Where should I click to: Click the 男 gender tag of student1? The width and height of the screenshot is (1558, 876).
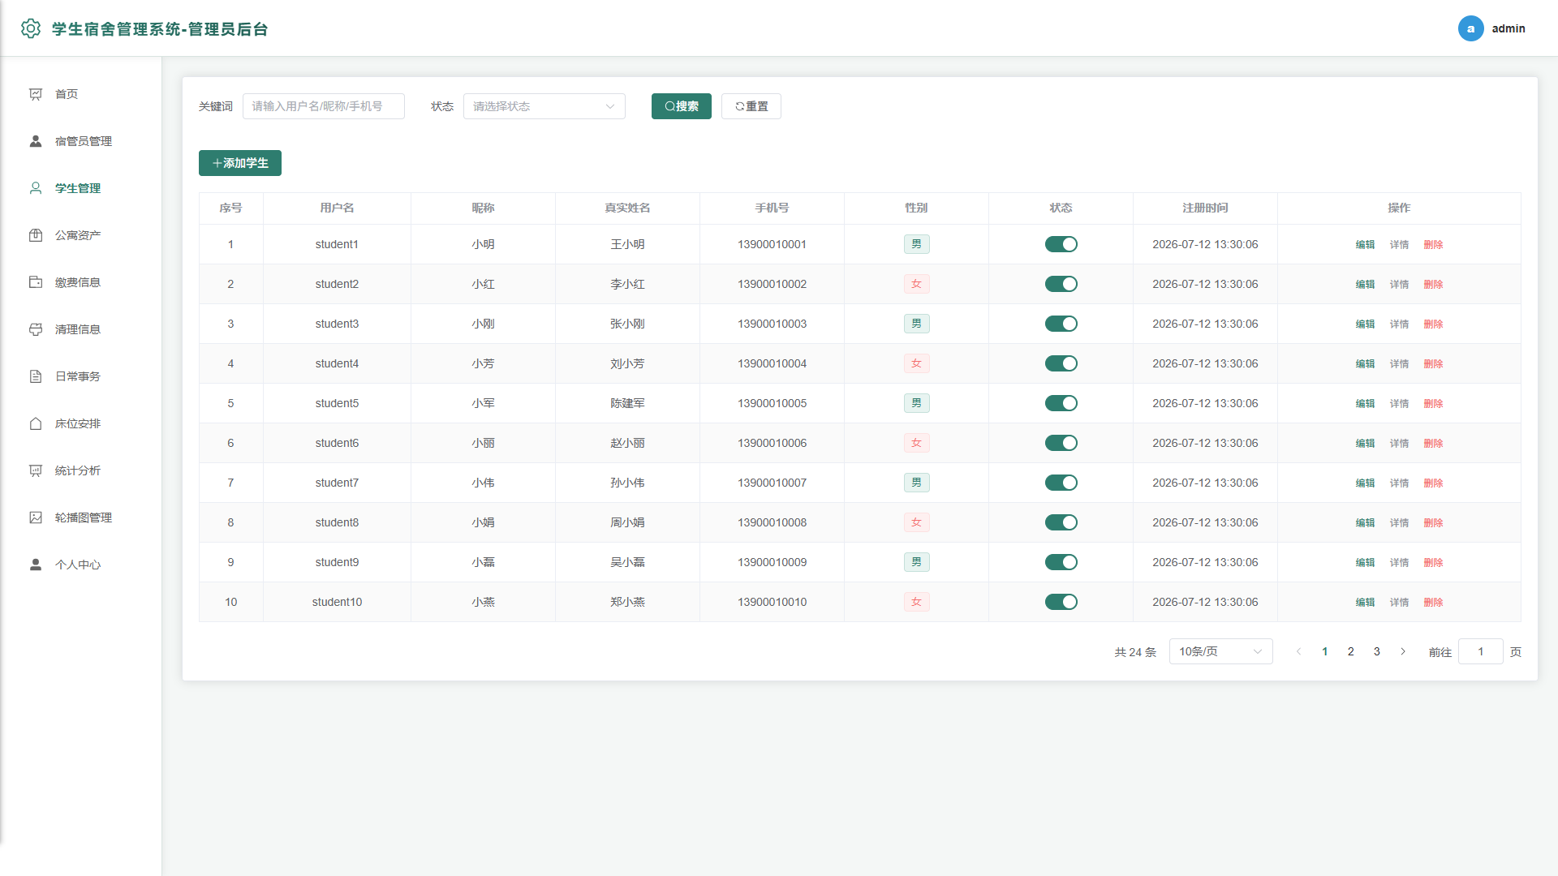click(916, 244)
